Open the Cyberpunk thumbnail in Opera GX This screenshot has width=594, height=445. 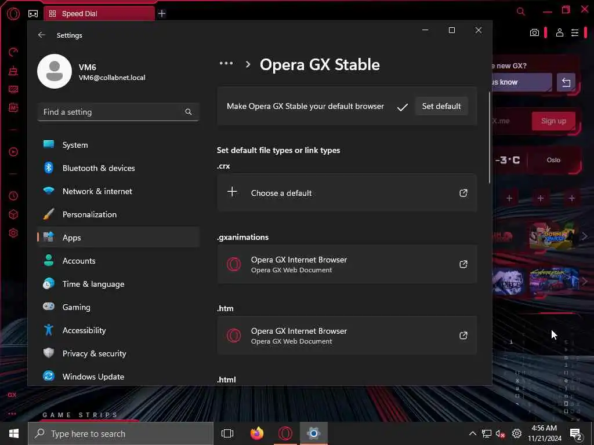coord(553,281)
